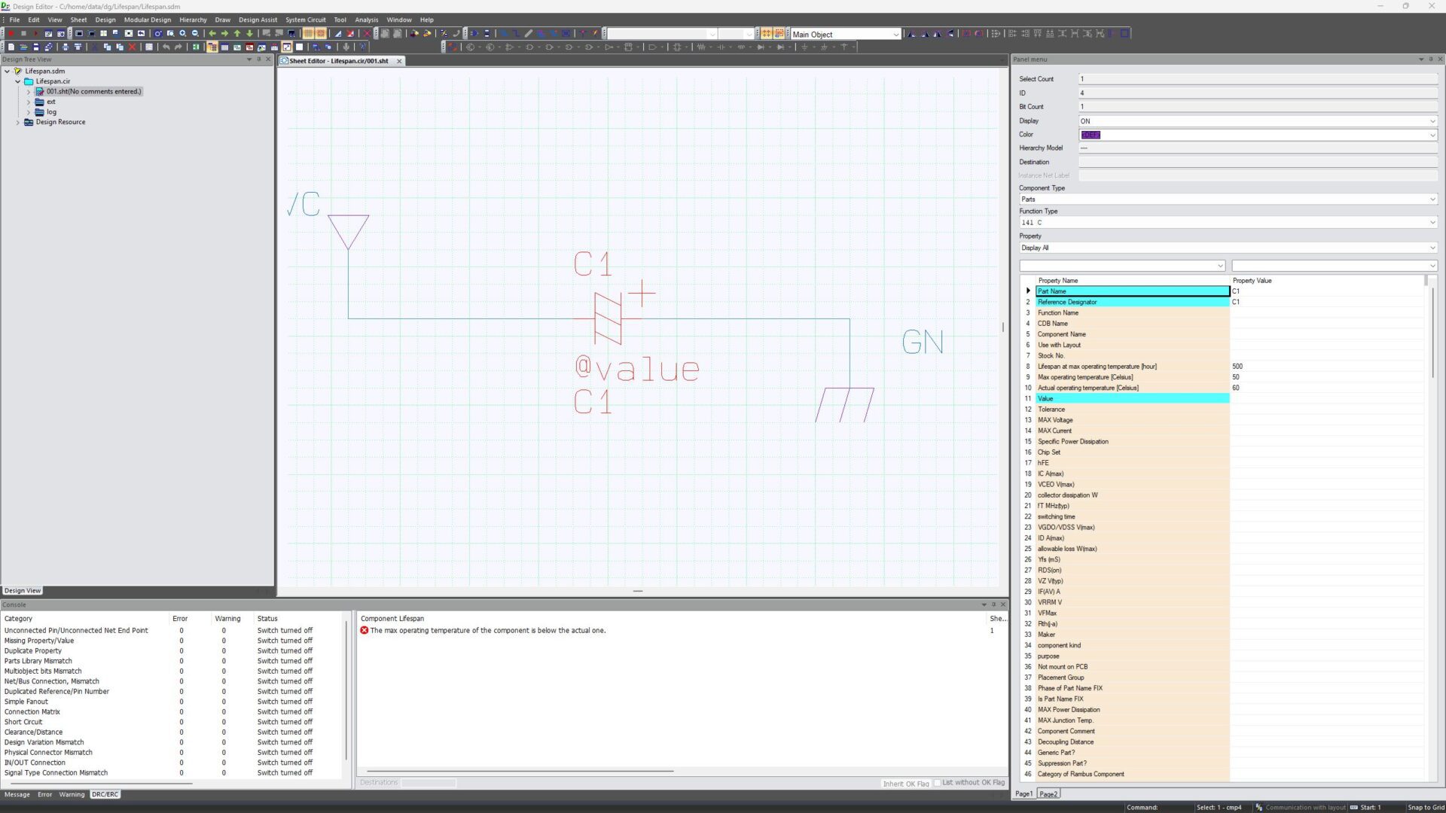This screenshot has width=1446, height=813.
Task: Open the Main Object dropdown
Action: (895, 35)
